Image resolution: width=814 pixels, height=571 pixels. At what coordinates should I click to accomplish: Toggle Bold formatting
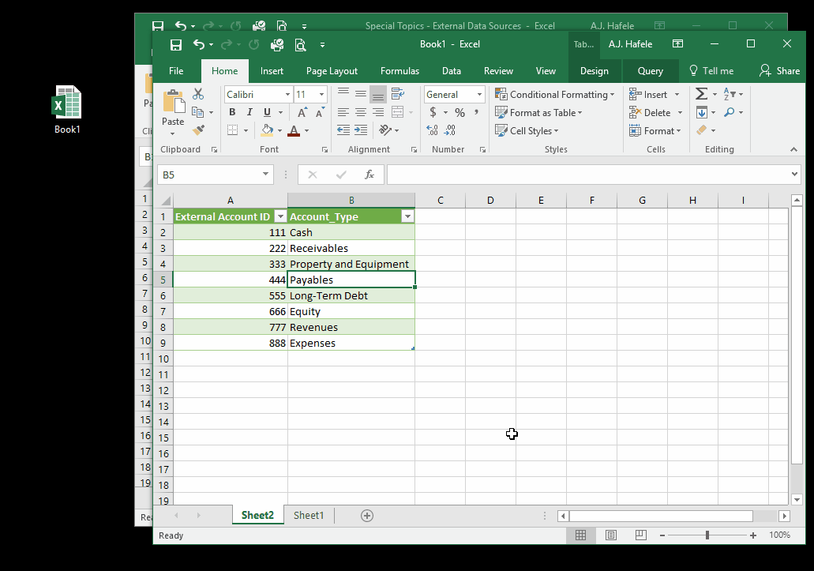click(x=232, y=112)
